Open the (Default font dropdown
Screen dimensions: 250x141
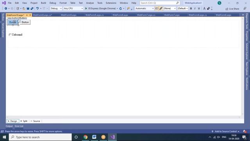coord(182,9)
